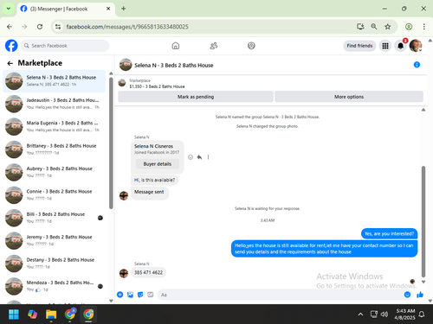React to Selena N Cisneros message
The width and height of the screenshot is (433, 324).
191,157
